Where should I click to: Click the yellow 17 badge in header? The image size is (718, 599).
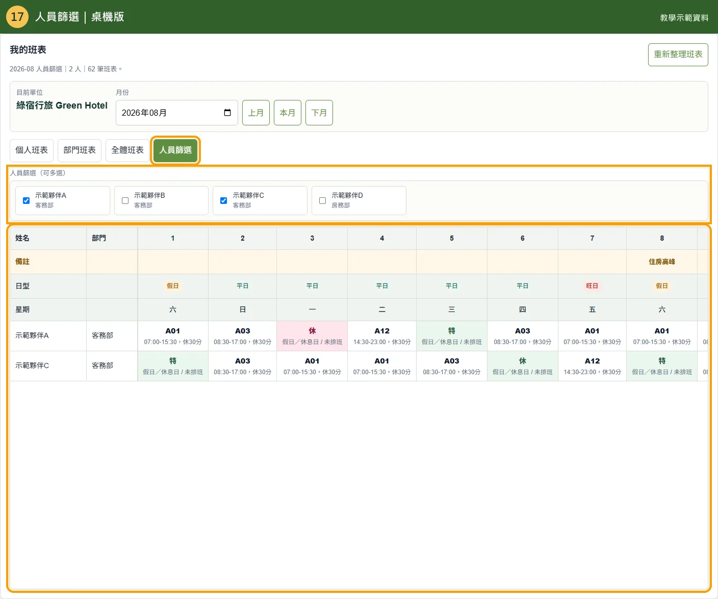coord(17,17)
